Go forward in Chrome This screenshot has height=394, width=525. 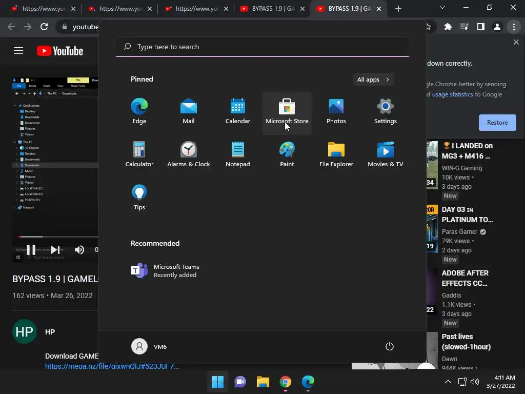tap(28, 27)
